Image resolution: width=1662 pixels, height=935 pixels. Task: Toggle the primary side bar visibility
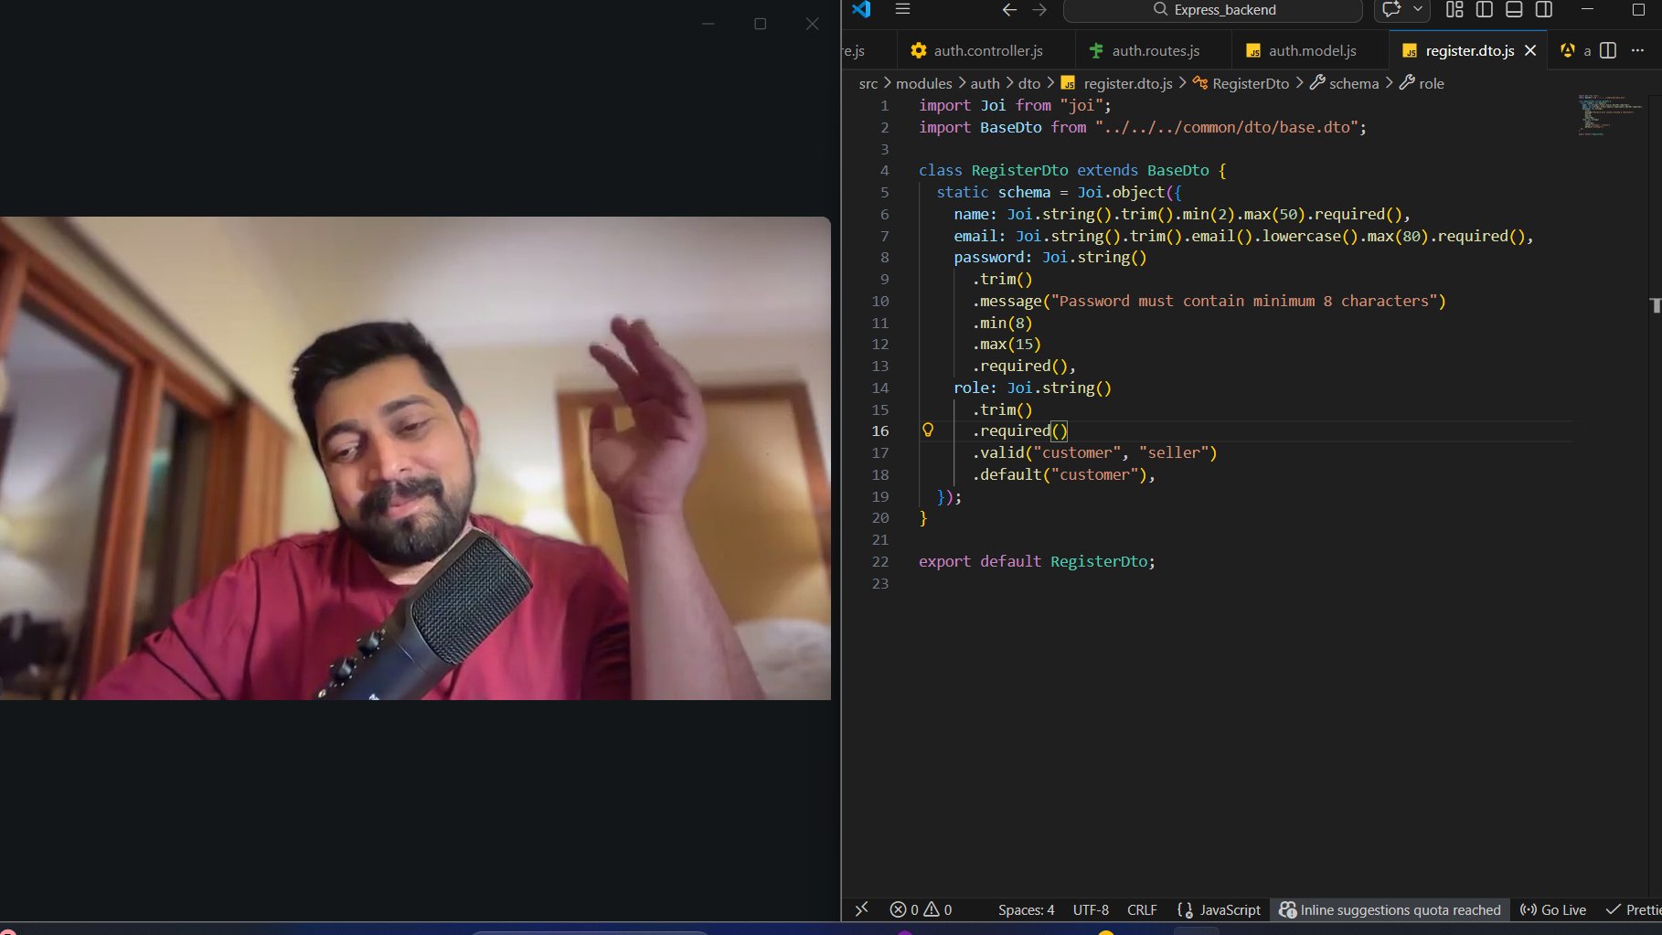pyautogui.click(x=1485, y=9)
